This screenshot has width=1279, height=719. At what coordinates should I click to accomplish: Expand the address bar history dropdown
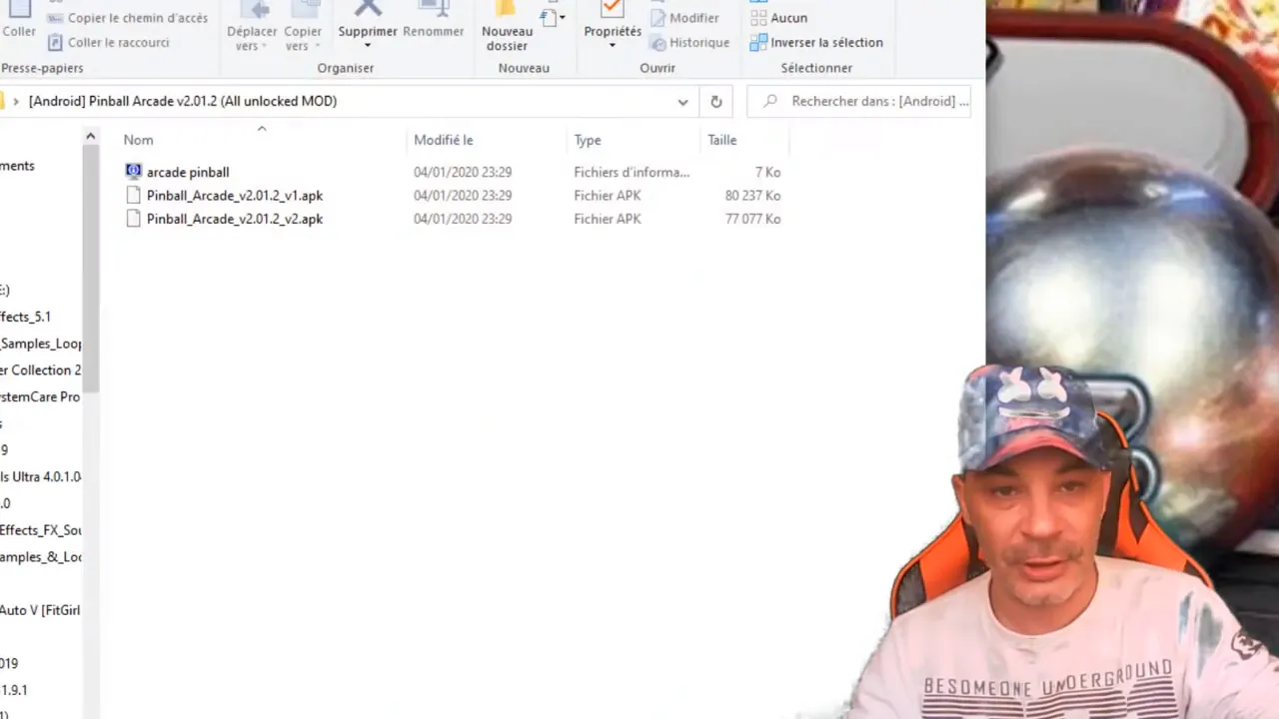[x=682, y=101]
